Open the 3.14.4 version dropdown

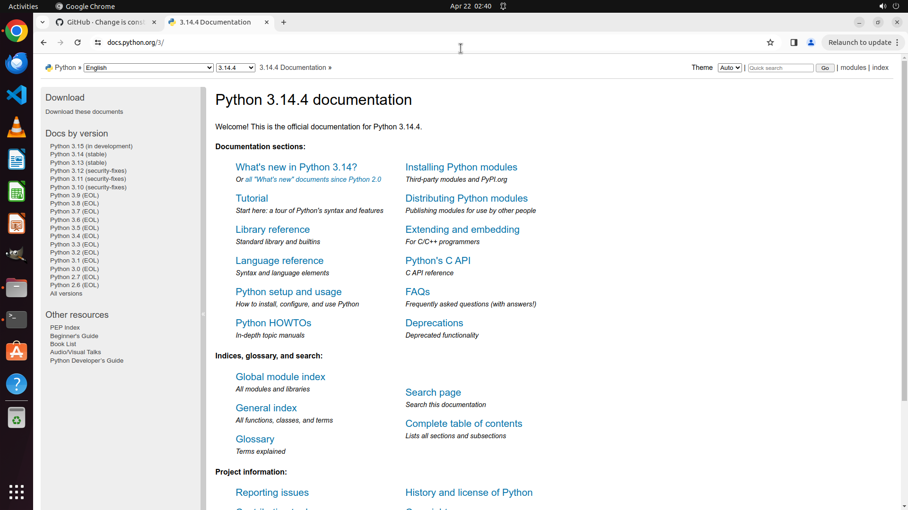click(236, 68)
